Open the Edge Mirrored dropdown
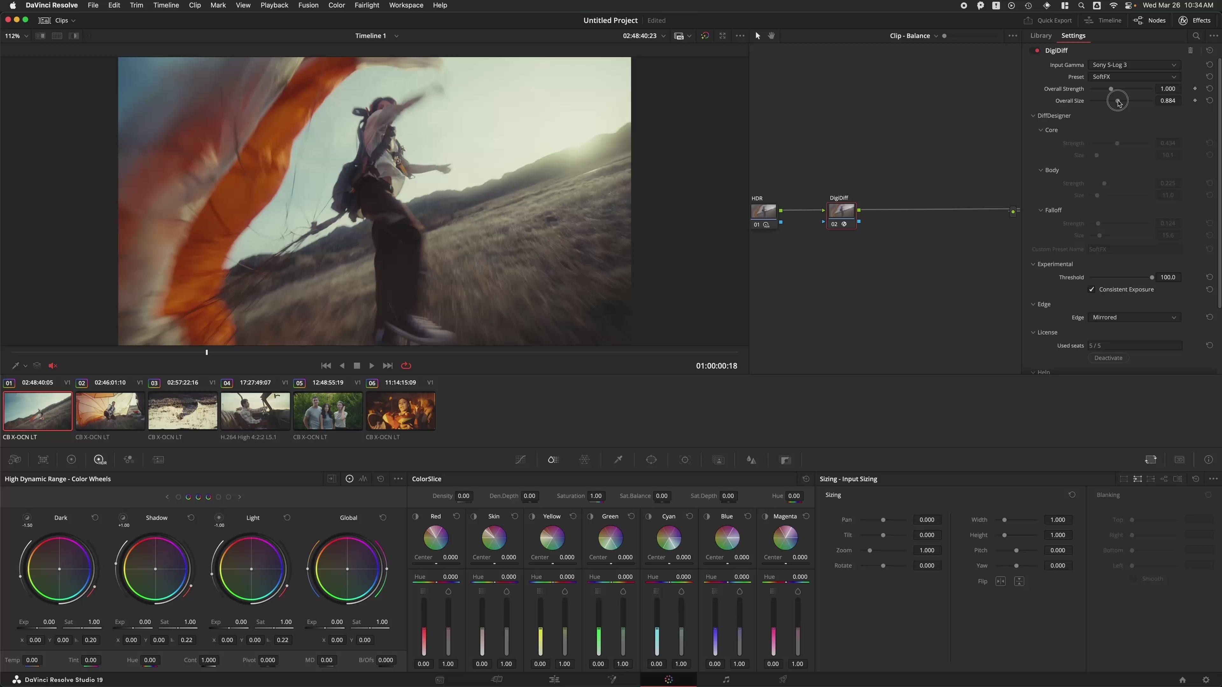 [x=1134, y=317]
